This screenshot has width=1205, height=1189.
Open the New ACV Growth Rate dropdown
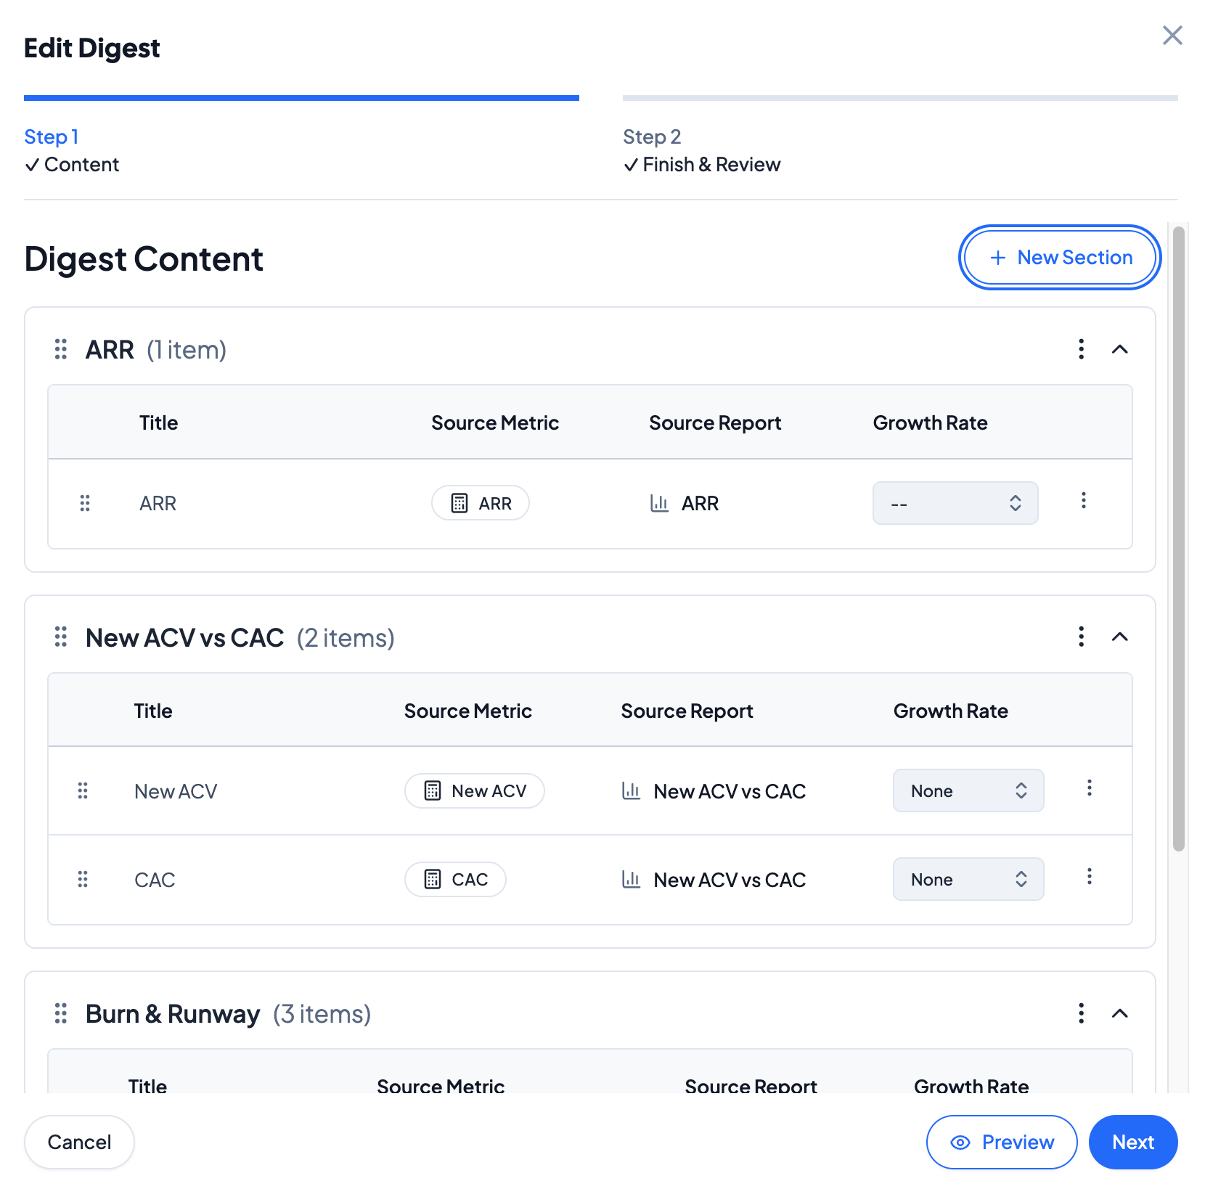pyautogui.click(x=968, y=790)
